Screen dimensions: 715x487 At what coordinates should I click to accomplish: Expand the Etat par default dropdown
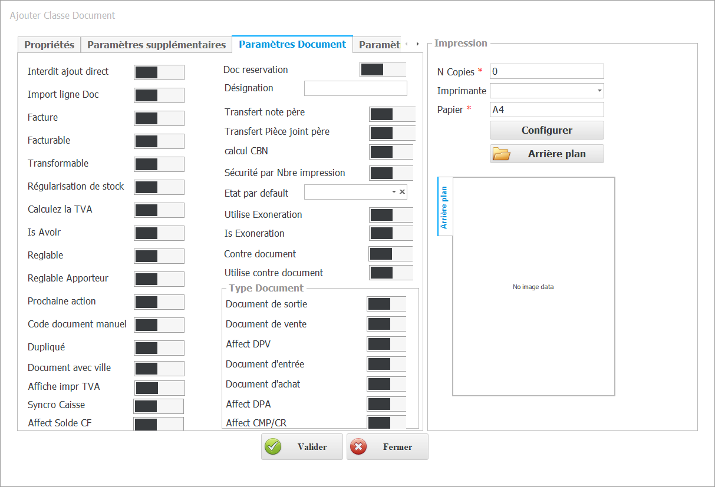(x=394, y=192)
